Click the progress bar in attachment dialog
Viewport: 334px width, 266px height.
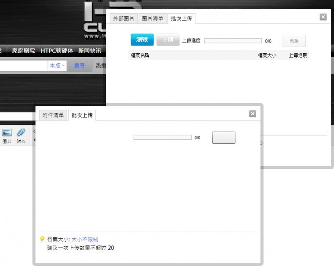pyautogui.click(x=162, y=138)
